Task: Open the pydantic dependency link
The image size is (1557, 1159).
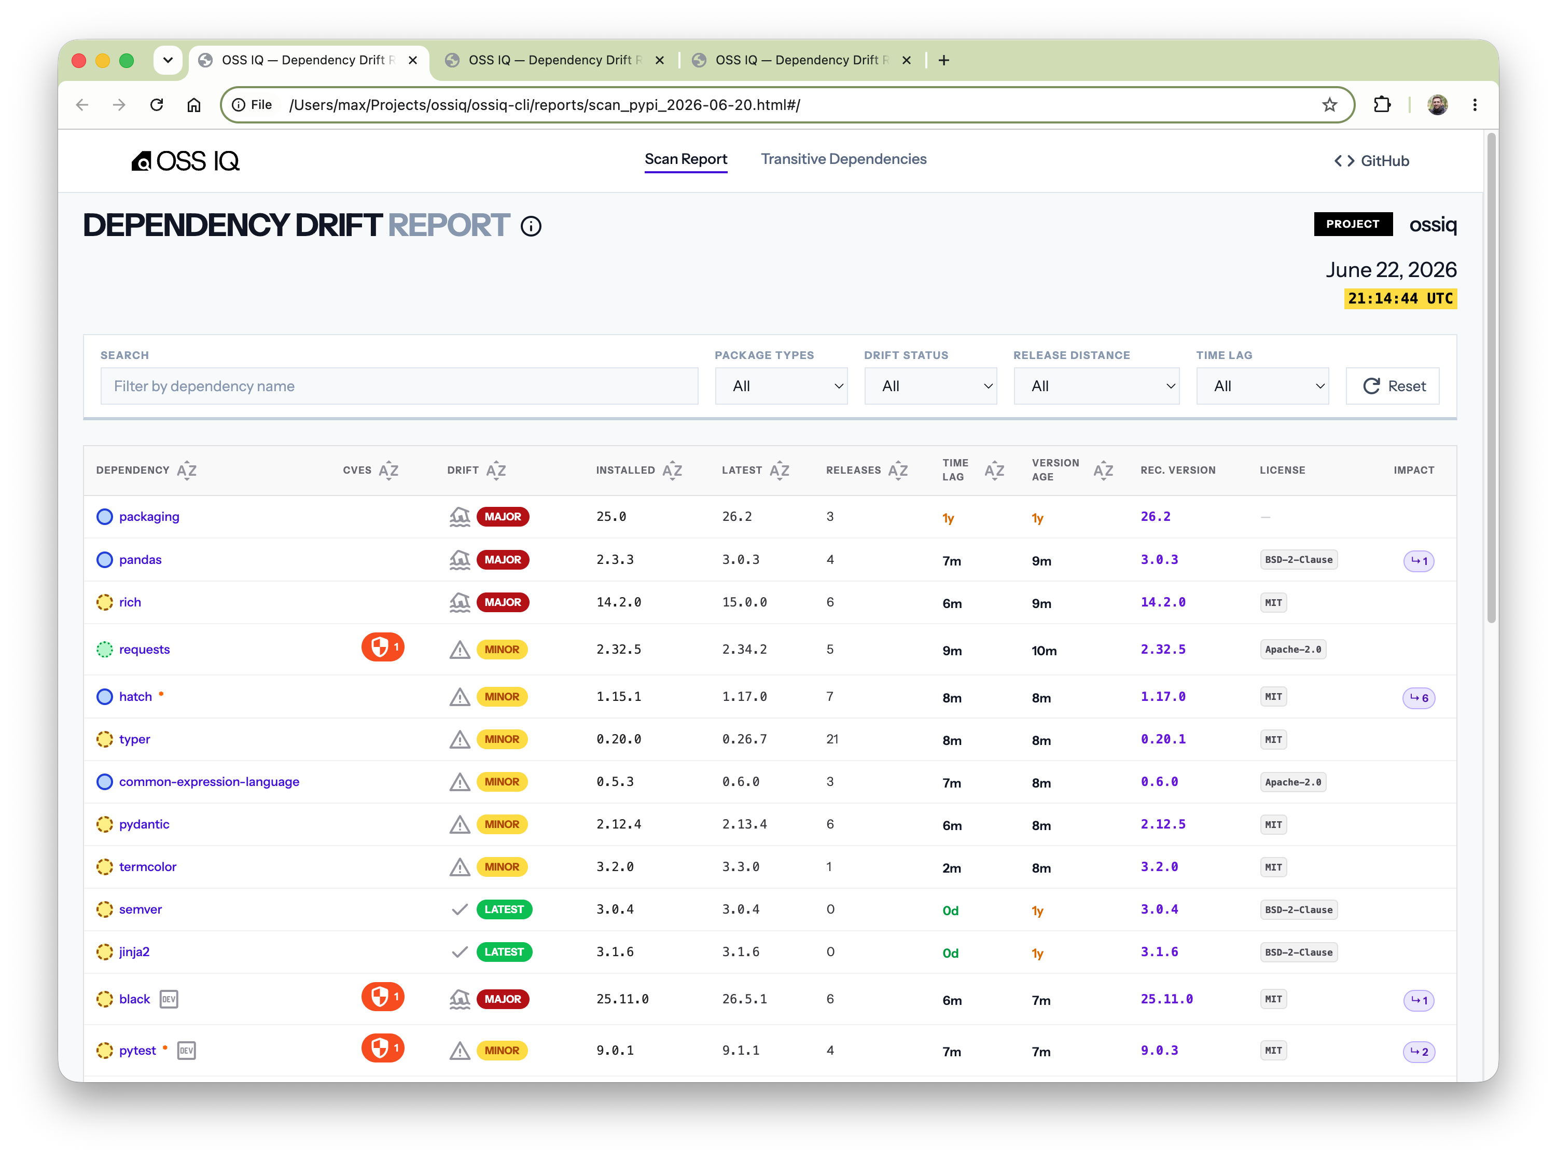Action: tap(144, 824)
